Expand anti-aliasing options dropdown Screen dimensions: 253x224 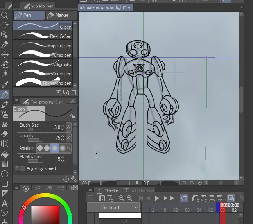click(x=69, y=148)
